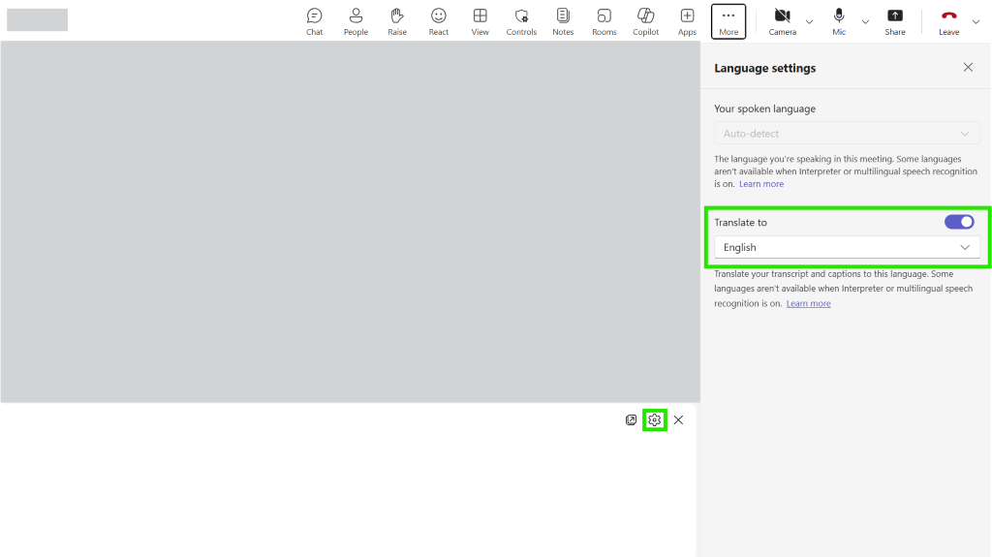Click Learn more under spoken language
This screenshot has height=557, width=992.
click(x=761, y=183)
